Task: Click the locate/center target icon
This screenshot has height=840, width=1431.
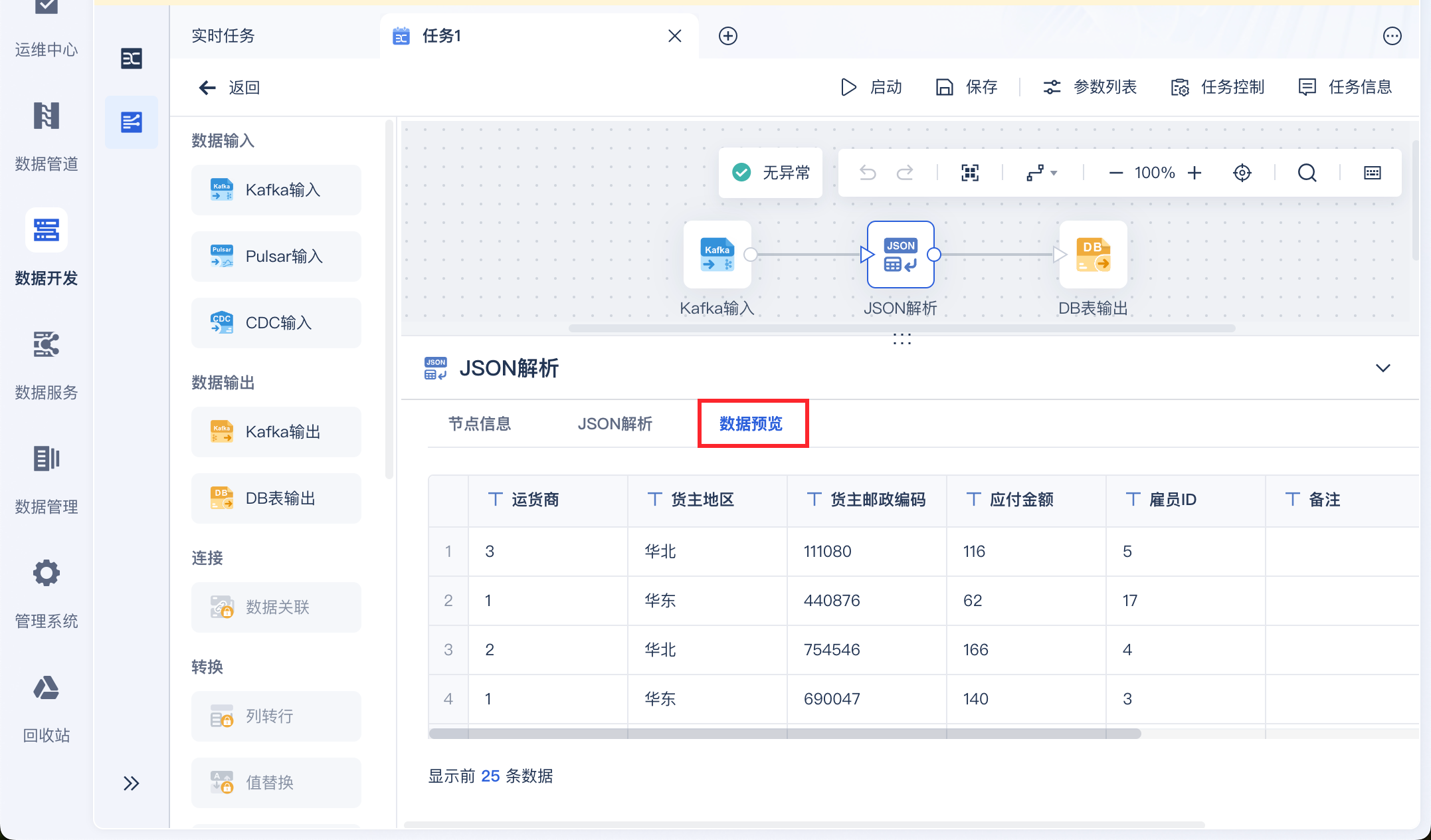Action: tap(1242, 173)
